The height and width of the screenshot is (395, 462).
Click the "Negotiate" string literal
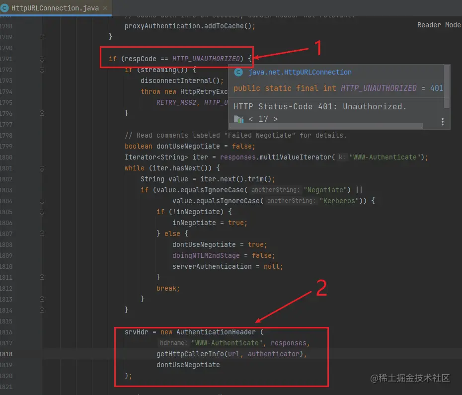[325, 190]
